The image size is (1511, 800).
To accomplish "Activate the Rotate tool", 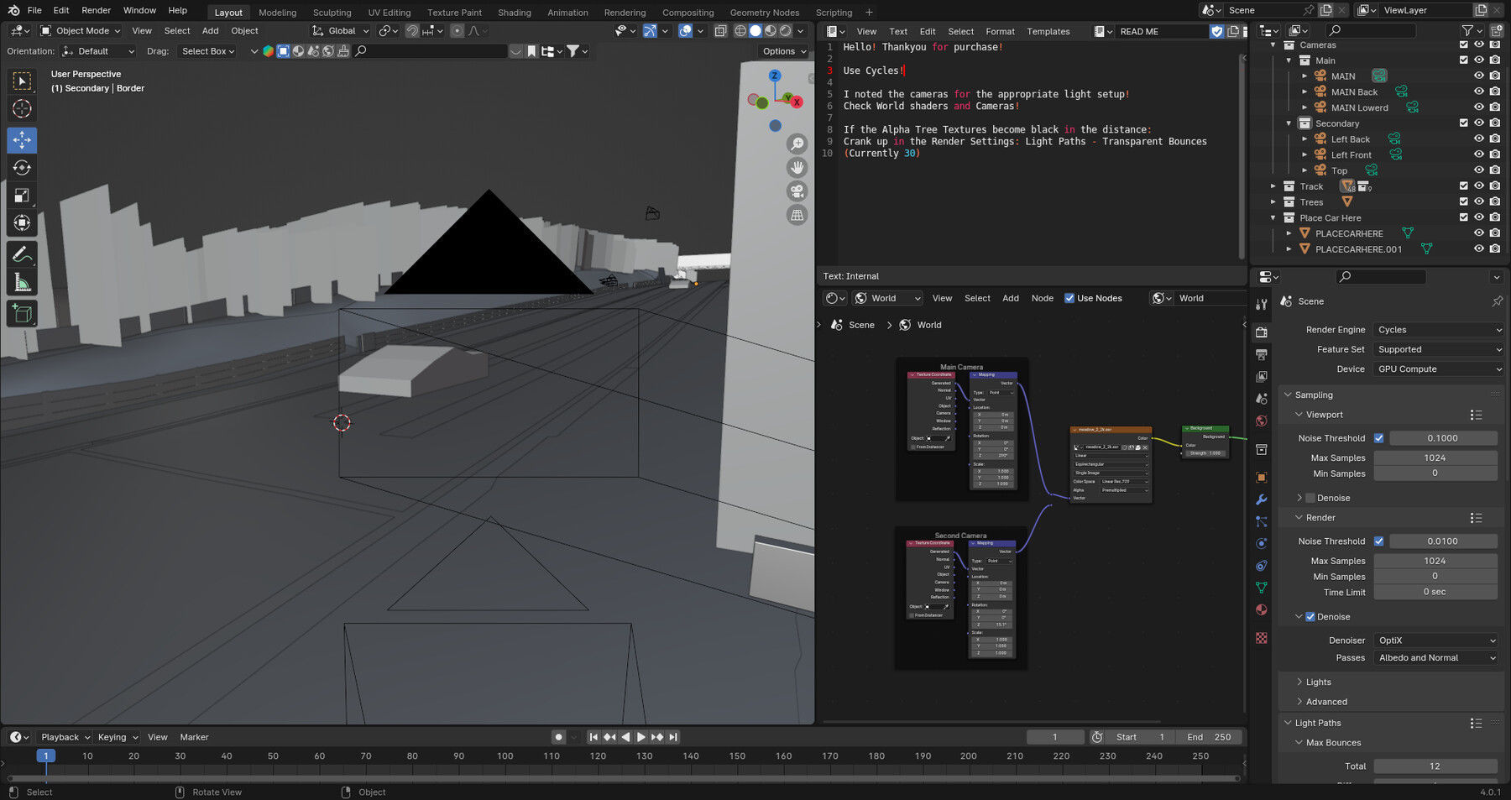I will click(x=22, y=168).
